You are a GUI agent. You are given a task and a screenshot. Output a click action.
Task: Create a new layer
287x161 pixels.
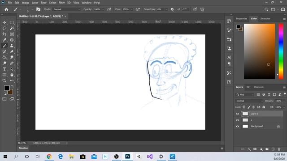tap(273, 149)
